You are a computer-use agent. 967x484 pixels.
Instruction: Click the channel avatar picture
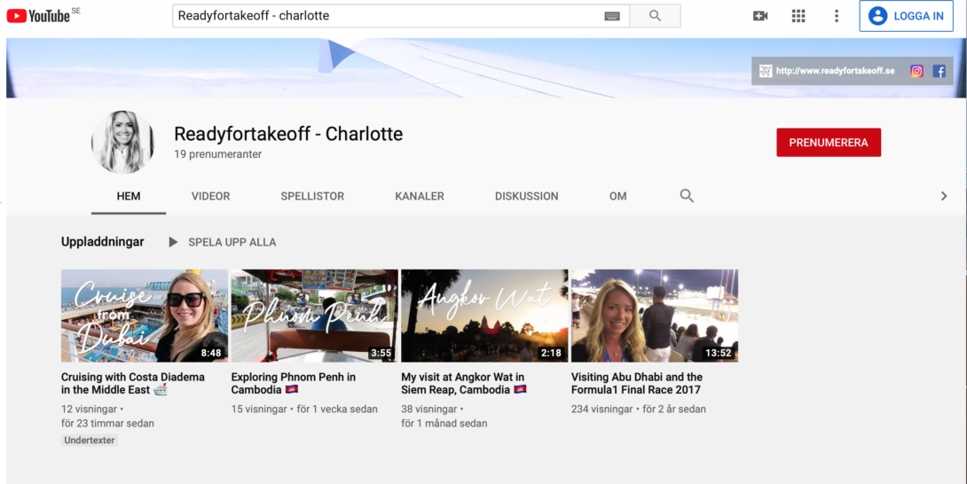click(122, 143)
